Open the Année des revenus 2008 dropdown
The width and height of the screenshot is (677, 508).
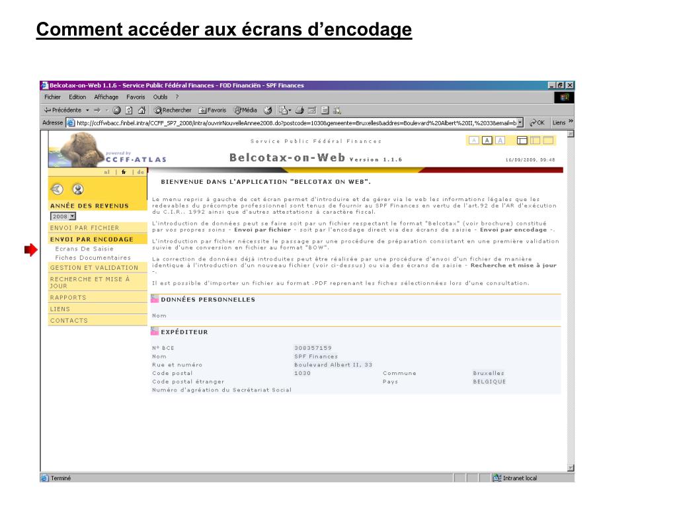click(x=63, y=216)
